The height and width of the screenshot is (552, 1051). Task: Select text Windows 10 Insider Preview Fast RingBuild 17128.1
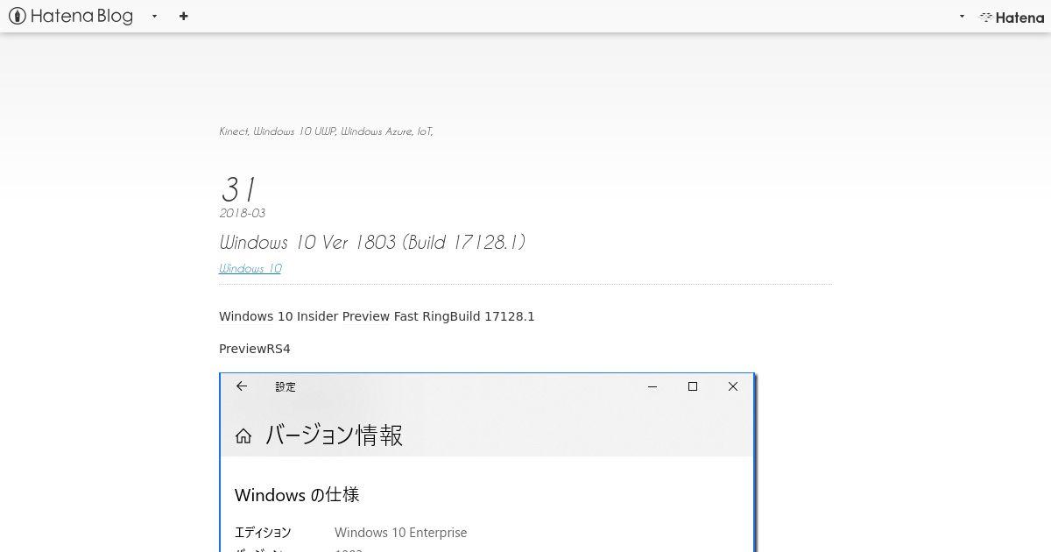[x=377, y=316]
